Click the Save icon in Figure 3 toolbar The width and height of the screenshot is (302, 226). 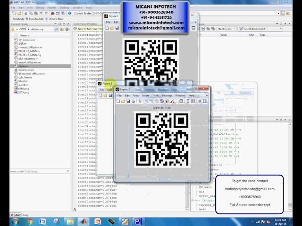[x=110, y=95]
